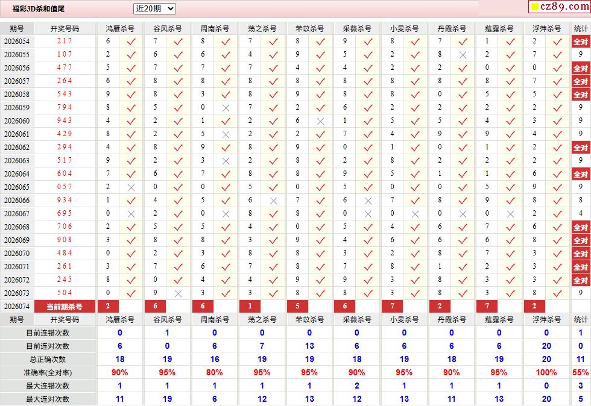The width and height of the screenshot is (591, 406).
Task: Click the 开奖号码 header in the top row
Action: [65, 29]
